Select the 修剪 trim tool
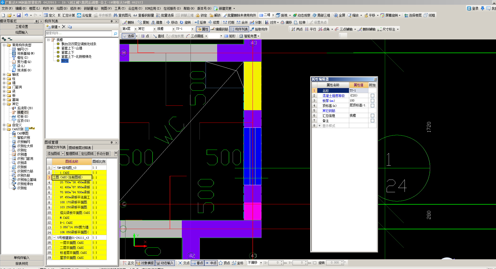Image resolution: width=496 pixels, height=269 pixels. coord(214,22)
